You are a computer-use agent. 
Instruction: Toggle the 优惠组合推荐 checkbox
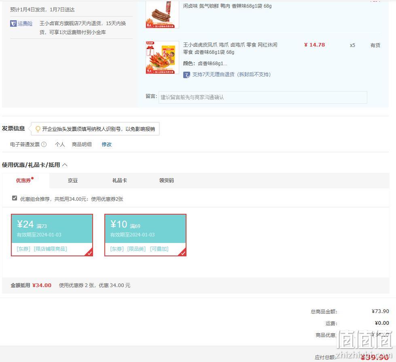[15, 198]
